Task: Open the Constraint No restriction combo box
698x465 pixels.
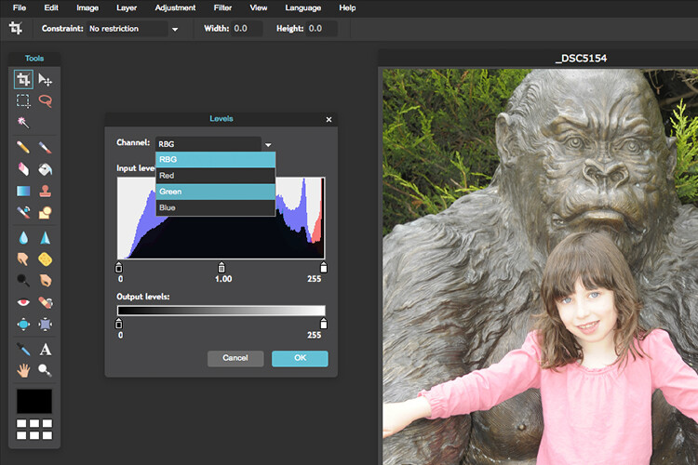Action: [x=128, y=29]
